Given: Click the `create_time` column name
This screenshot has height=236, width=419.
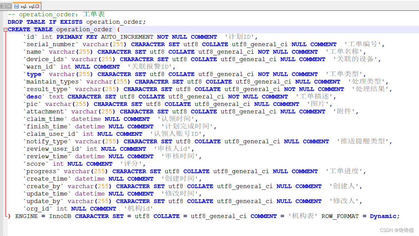Looking at the screenshot, I should click(x=47, y=179).
